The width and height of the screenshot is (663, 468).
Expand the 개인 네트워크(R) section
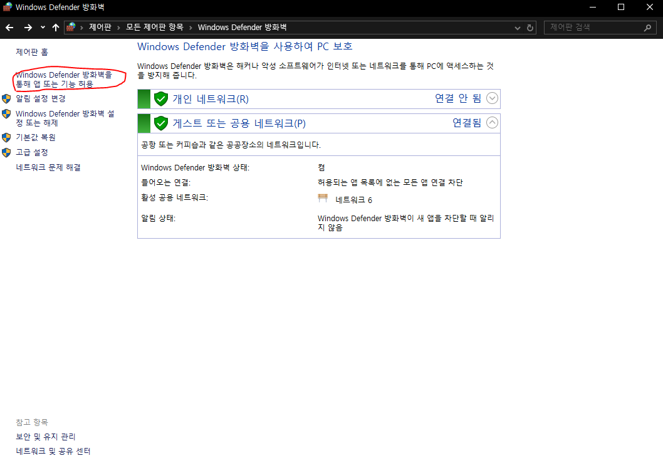492,98
